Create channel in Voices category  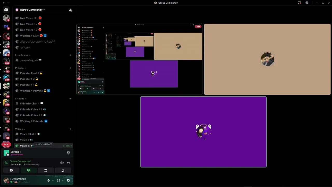click(x=70, y=129)
